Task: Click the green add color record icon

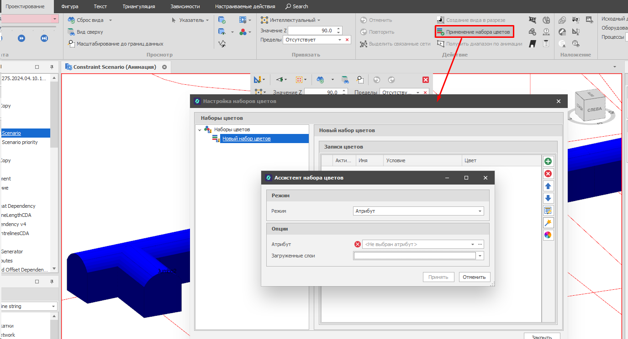Action: (548, 161)
